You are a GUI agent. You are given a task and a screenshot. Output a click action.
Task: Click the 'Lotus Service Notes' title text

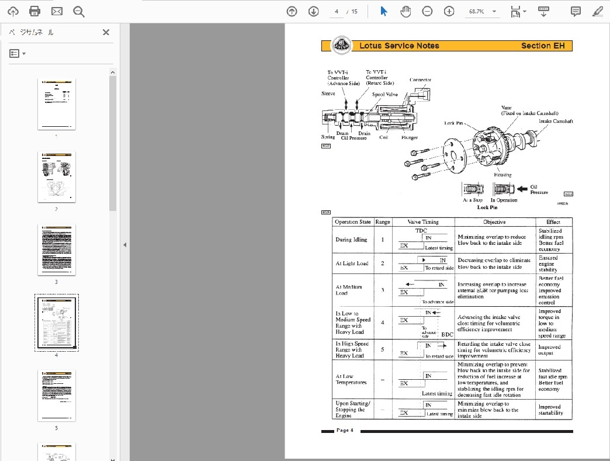399,46
